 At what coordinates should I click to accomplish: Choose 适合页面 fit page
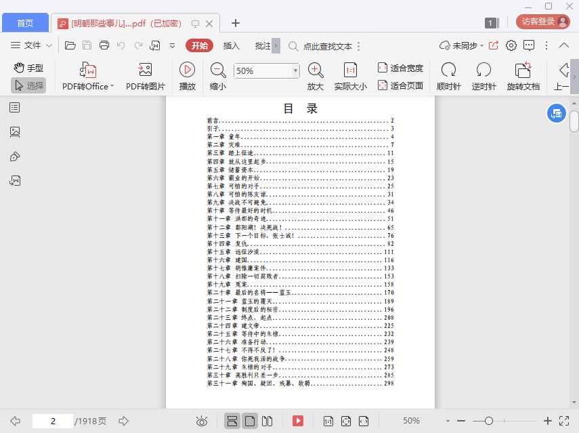coord(400,85)
